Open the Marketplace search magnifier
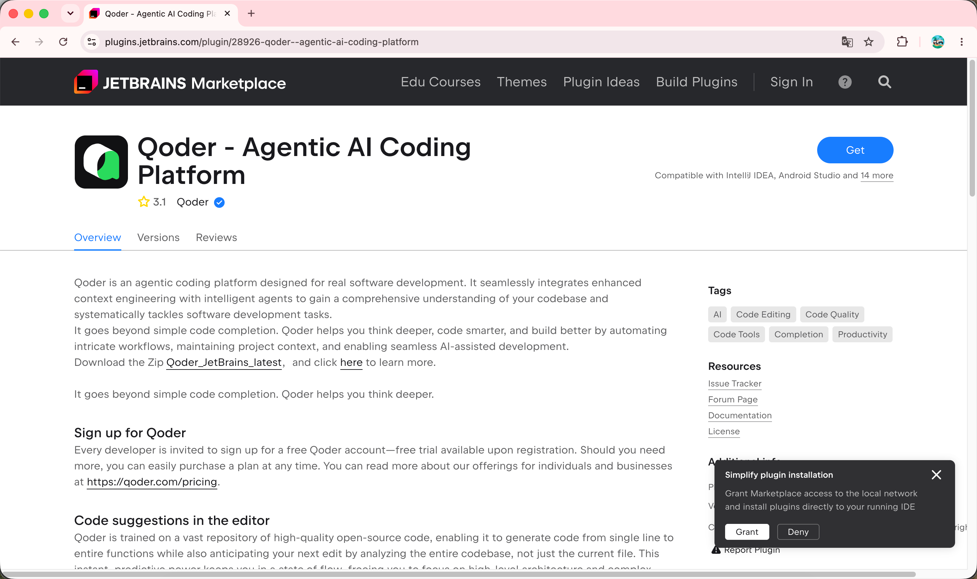This screenshot has width=977, height=579. coord(885,82)
